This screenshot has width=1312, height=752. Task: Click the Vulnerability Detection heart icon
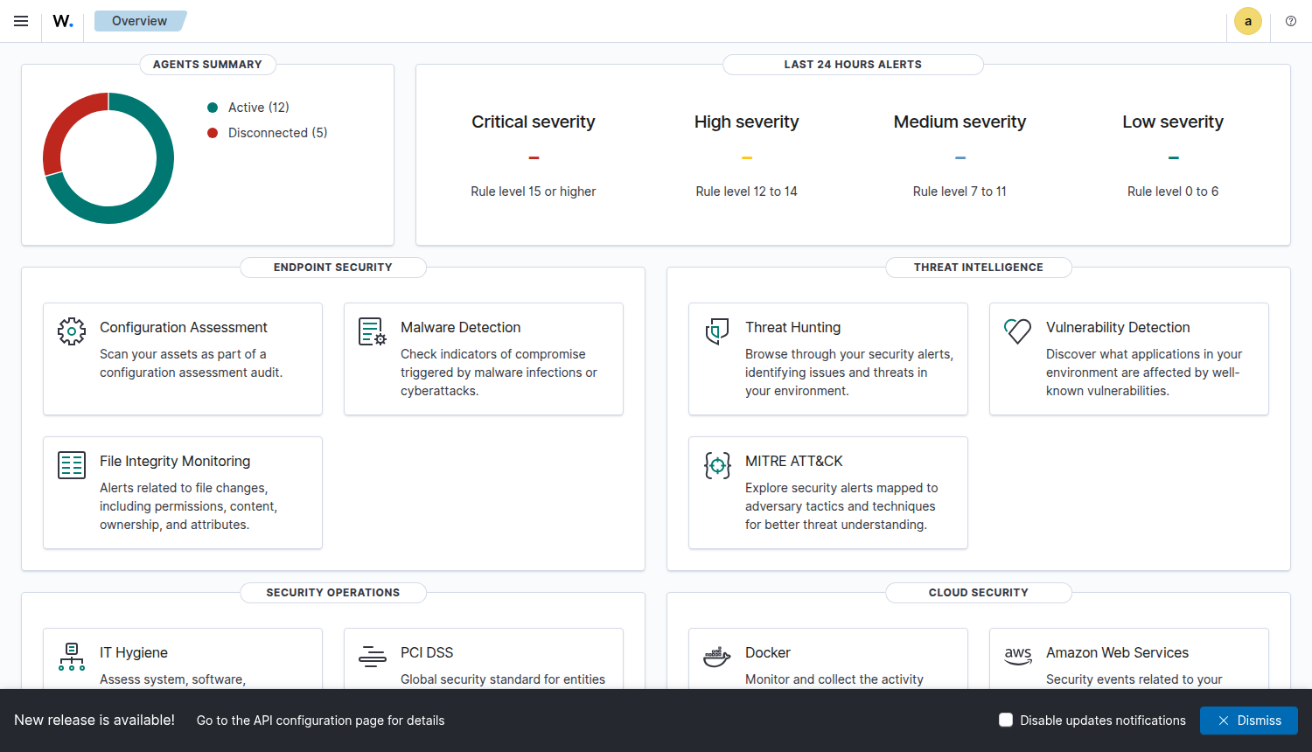click(1018, 331)
